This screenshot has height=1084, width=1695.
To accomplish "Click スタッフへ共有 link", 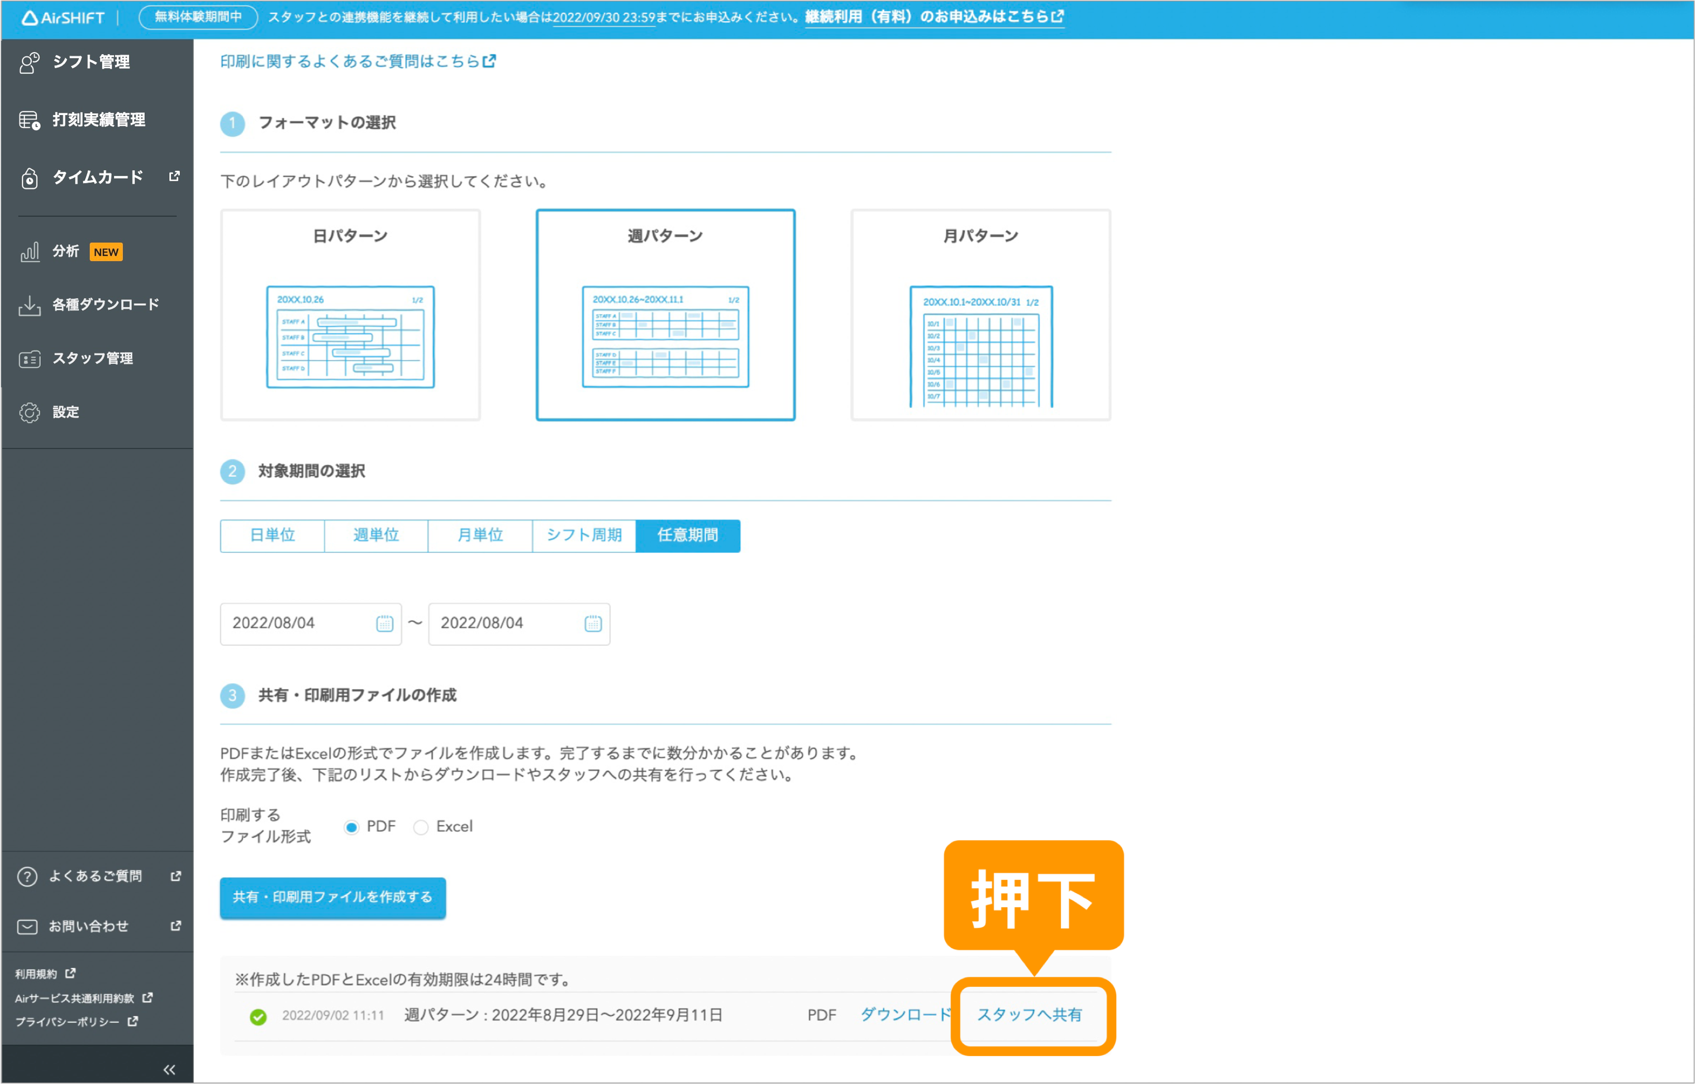I will pyautogui.click(x=1029, y=1015).
